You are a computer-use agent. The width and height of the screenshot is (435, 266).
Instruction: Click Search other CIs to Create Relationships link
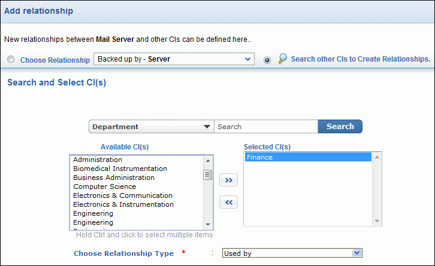coord(361,59)
